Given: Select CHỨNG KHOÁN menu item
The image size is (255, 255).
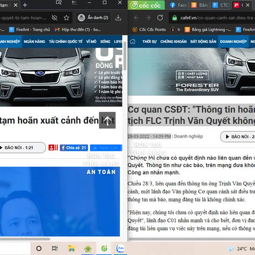Looking at the screenshot, I should [x=173, y=42].
